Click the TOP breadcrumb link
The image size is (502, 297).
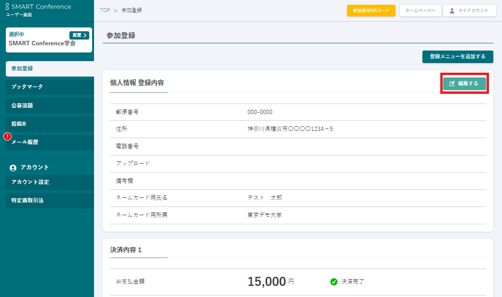(x=105, y=11)
